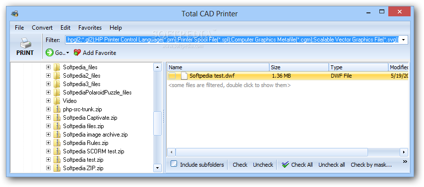The height and width of the screenshot is (187, 424).
Task: Click the Add Favorite heart icon
Action: coord(77,52)
